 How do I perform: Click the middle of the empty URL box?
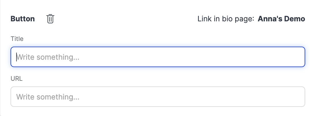[158, 97]
